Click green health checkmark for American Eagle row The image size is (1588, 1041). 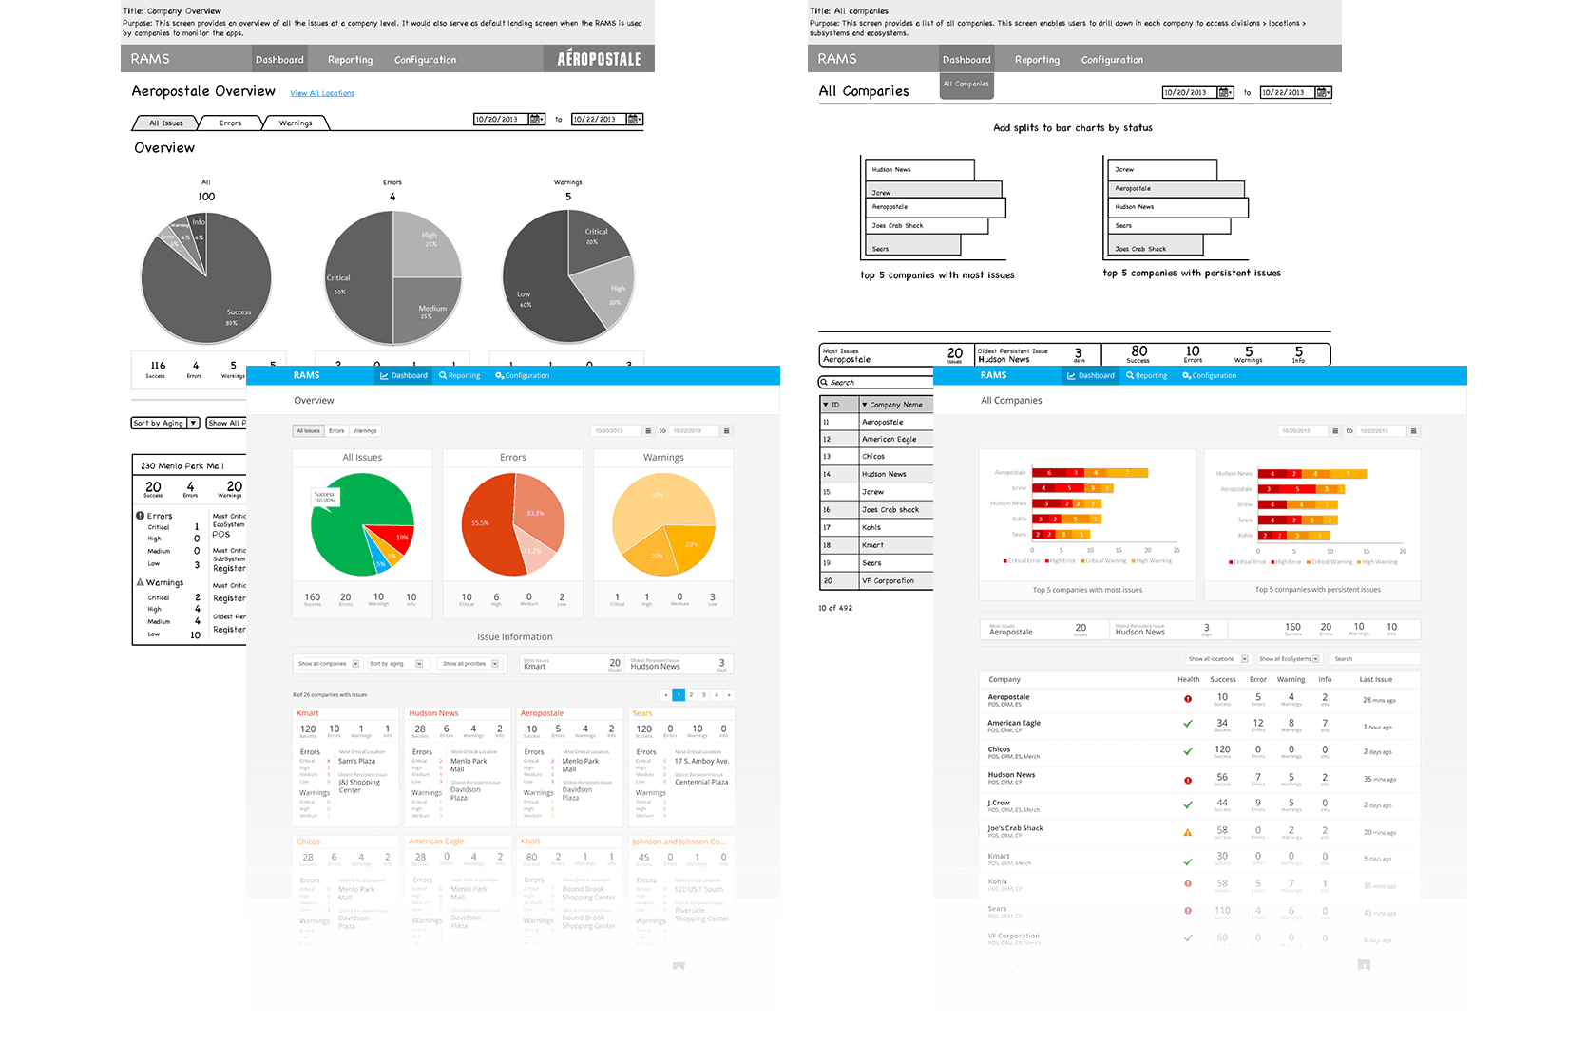point(1188,724)
